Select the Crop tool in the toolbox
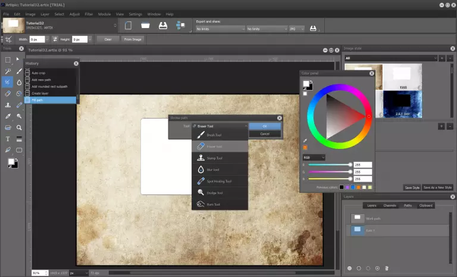 [8, 82]
